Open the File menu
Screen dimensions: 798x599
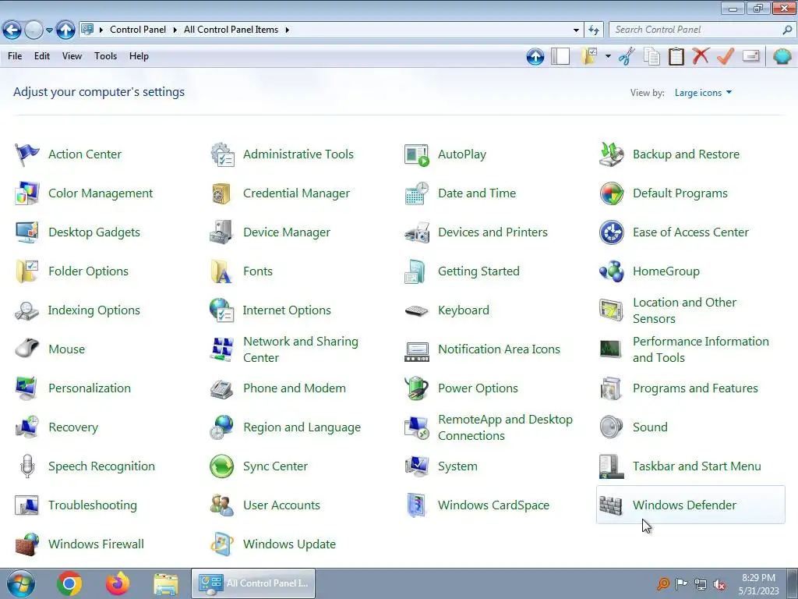(x=15, y=56)
